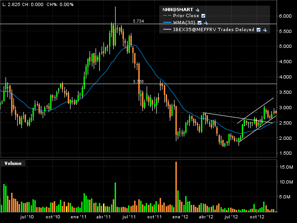Click IBEX35@MEFFRV Trades Delayed label
Viewport: 297px width, 223px height.
213,30
